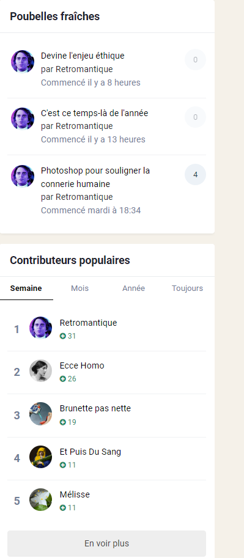Click the green plus icon under Retromantique's name
The height and width of the screenshot is (558, 244).
click(63, 336)
